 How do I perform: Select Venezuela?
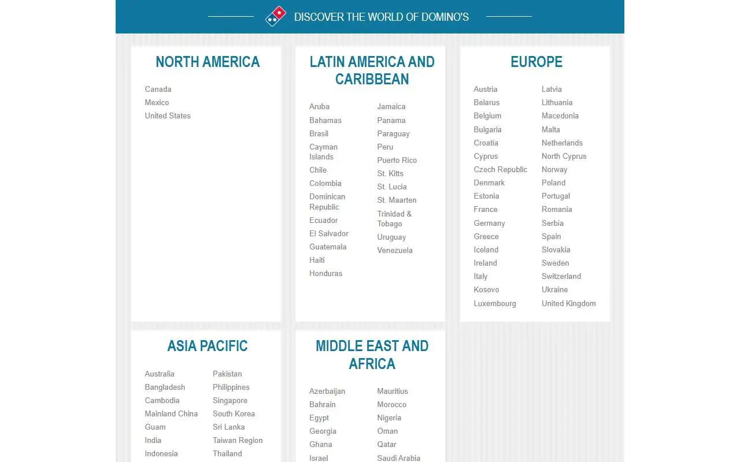tap(395, 250)
